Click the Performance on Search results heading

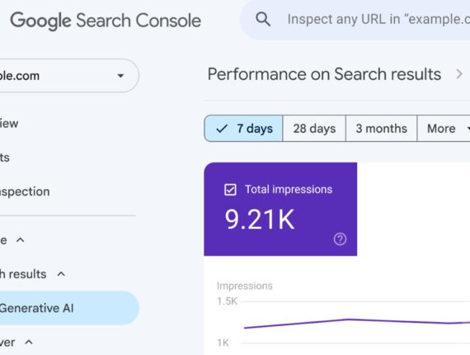pyautogui.click(x=324, y=74)
